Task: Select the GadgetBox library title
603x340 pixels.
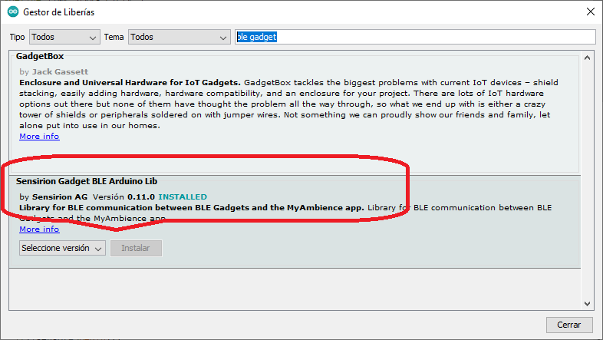Action: [40, 57]
